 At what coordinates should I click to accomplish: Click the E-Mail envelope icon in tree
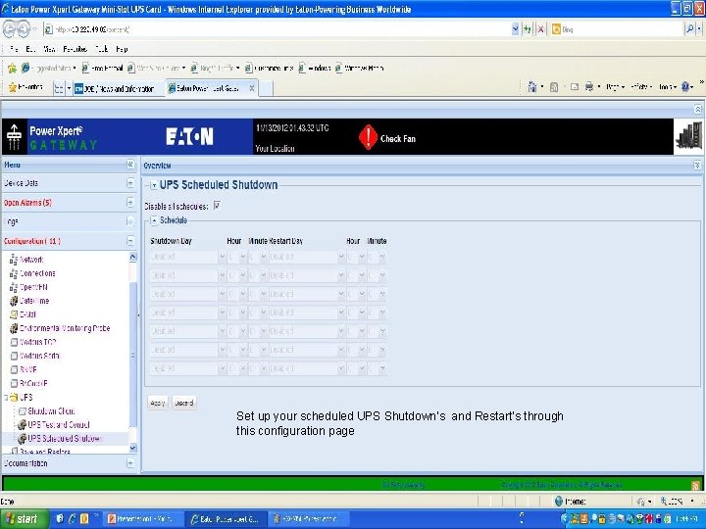click(14, 314)
